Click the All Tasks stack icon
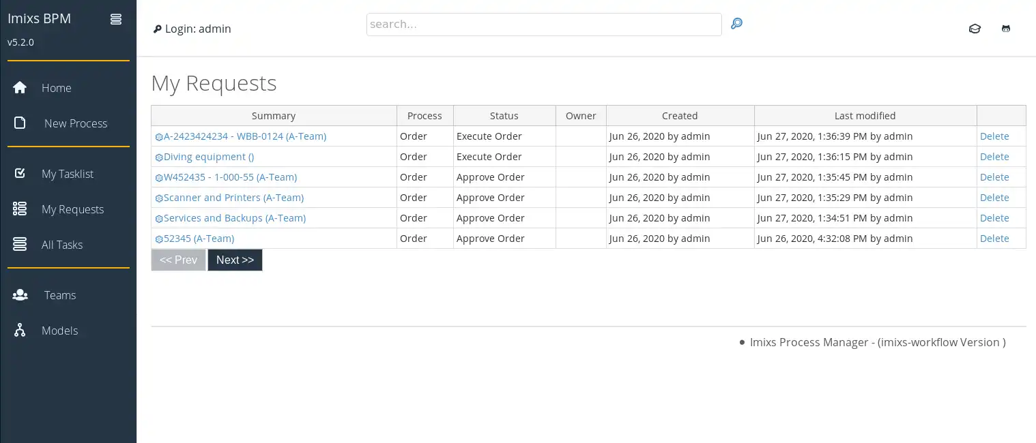1036x443 pixels. pos(20,245)
